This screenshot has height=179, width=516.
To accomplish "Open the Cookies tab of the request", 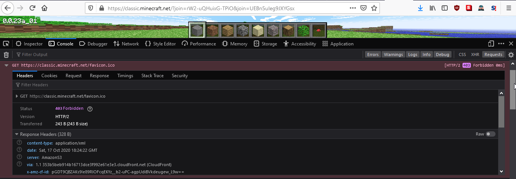I will [49, 76].
